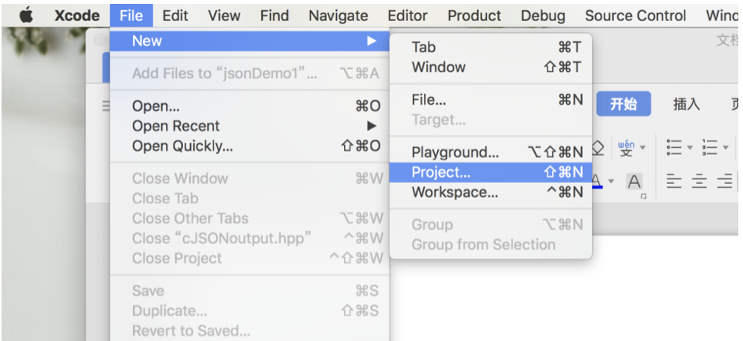This screenshot has height=341, width=743.
Task: Expand the font color dropdown arrow
Action: pyautogui.click(x=611, y=181)
